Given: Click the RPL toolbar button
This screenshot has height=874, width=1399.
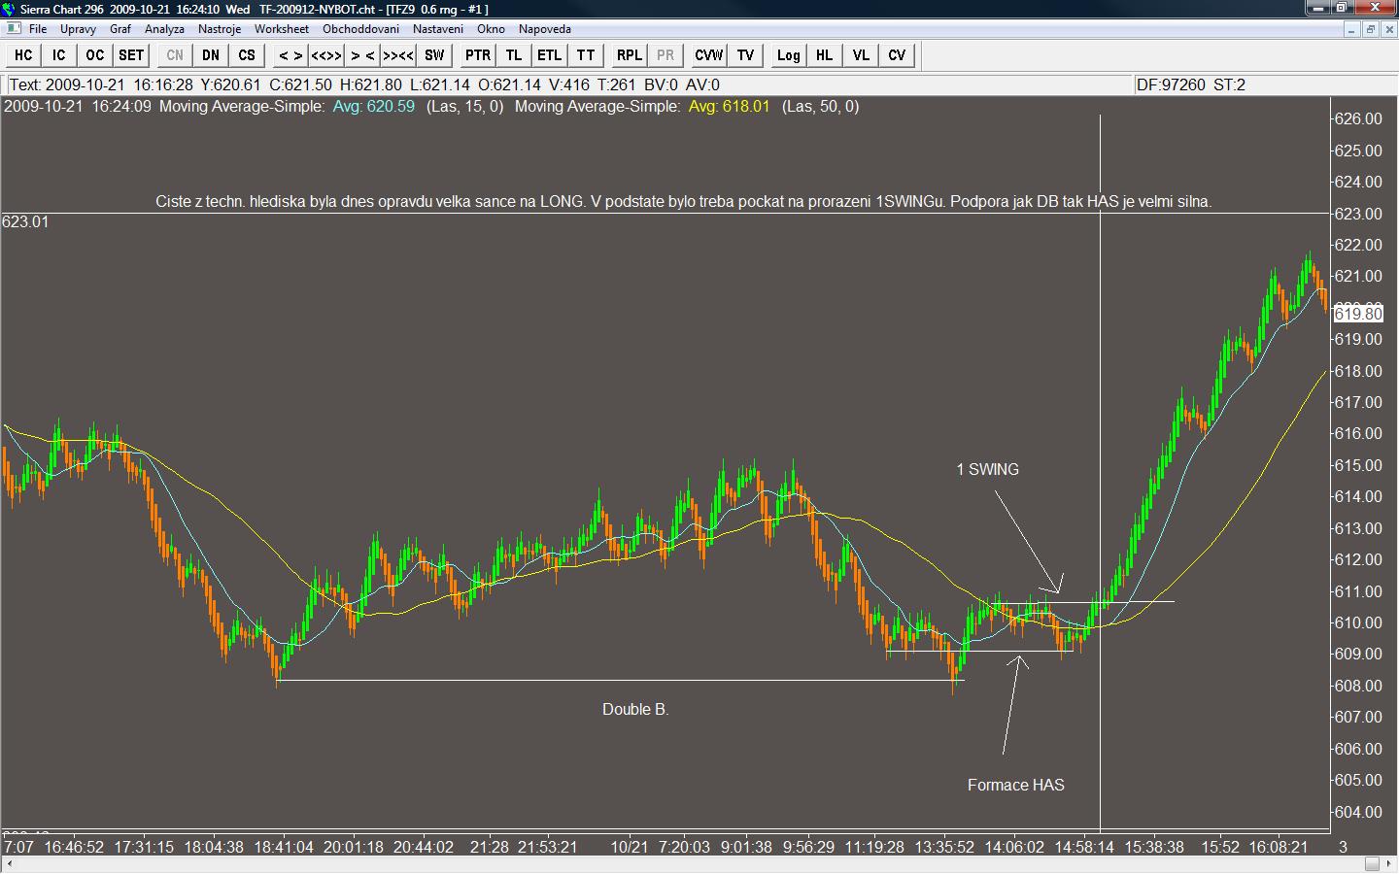Looking at the screenshot, I should (x=630, y=55).
